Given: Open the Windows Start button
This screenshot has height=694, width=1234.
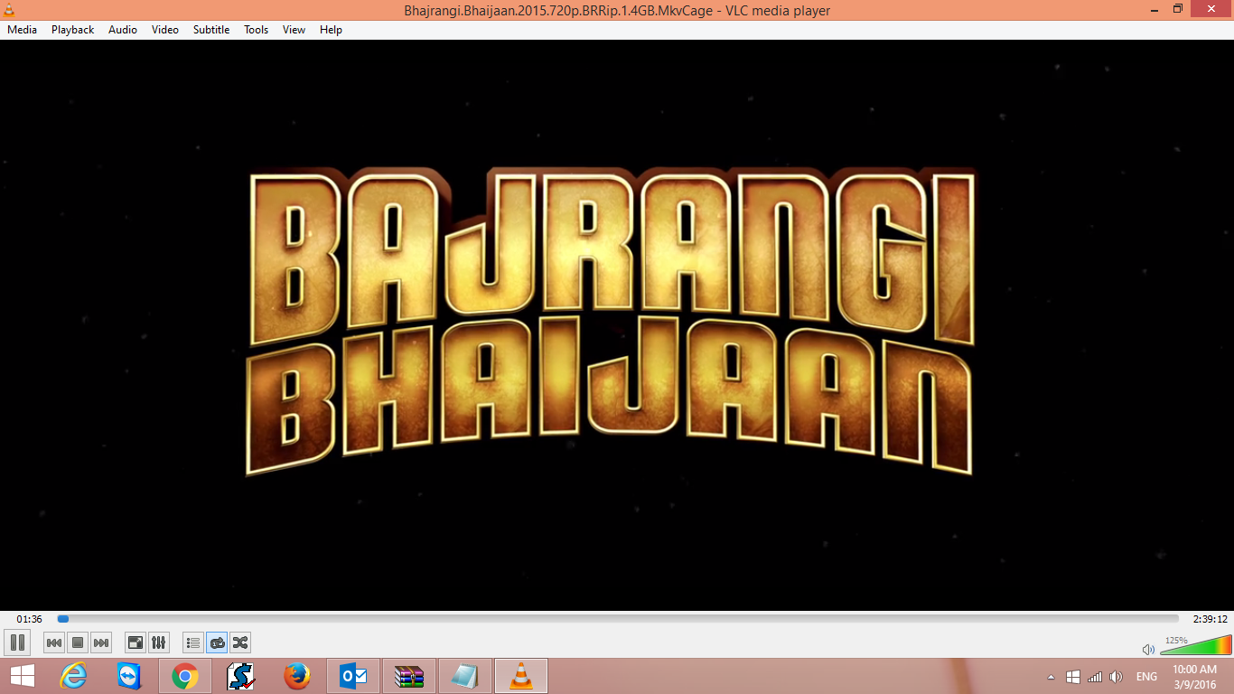Looking at the screenshot, I should pyautogui.click(x=23, y=676).
